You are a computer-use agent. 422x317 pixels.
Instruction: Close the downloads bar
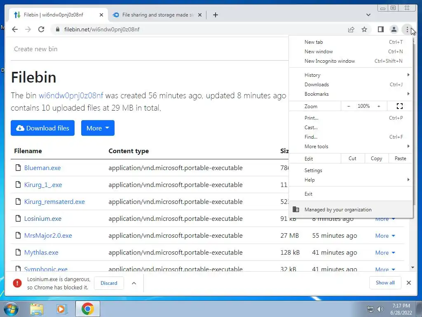408,283
